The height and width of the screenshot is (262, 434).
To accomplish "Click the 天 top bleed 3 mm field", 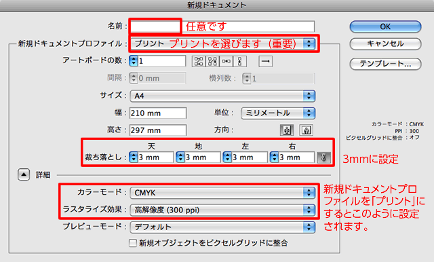I will [x=155, y=157].
